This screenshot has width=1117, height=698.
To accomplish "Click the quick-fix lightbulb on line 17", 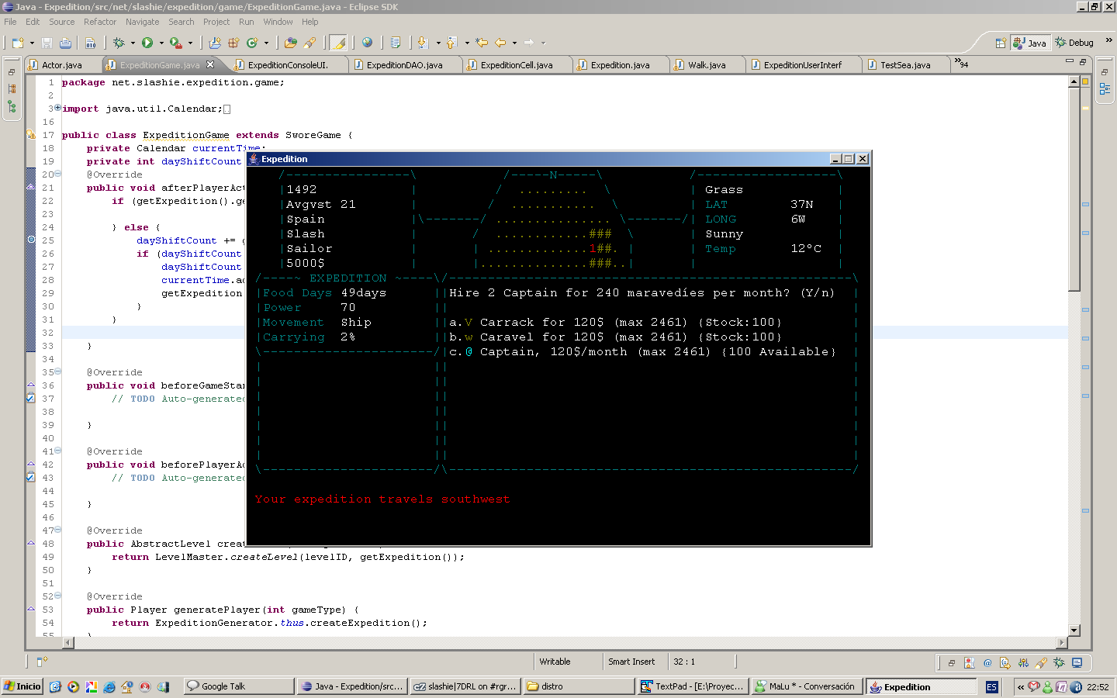I will point(31,135).
